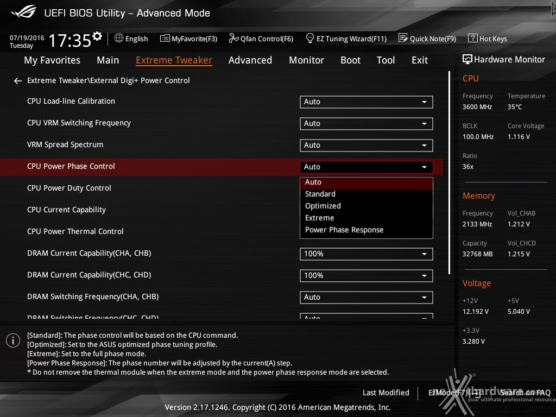Expand DRAM Switching Frequency(CHA, CHB) dropdown
The width and height of the screenshot is (556, 417).
(367, 297)
